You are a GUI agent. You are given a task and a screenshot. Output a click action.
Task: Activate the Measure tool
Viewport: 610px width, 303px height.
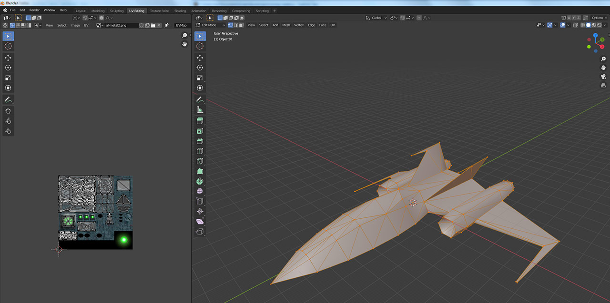point(200,109)
